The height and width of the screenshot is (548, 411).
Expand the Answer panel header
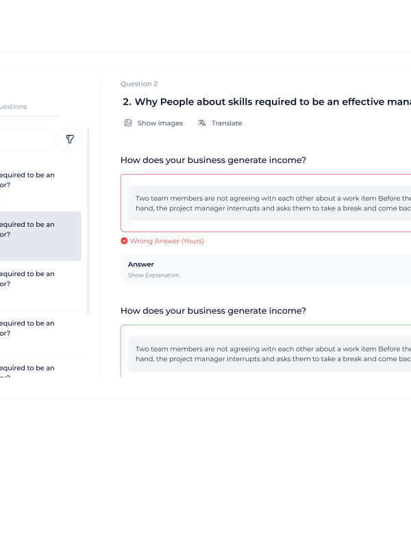(x=141, y=264)
